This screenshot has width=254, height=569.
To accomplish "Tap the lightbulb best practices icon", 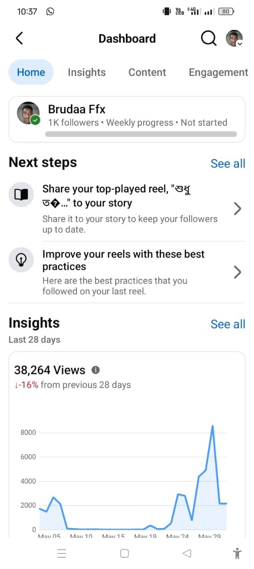I will pos(21,260).
